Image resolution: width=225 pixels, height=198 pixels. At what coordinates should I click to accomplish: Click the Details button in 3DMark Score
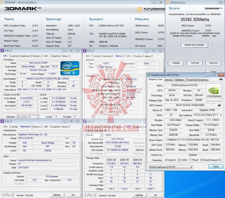tap(177, 63)
